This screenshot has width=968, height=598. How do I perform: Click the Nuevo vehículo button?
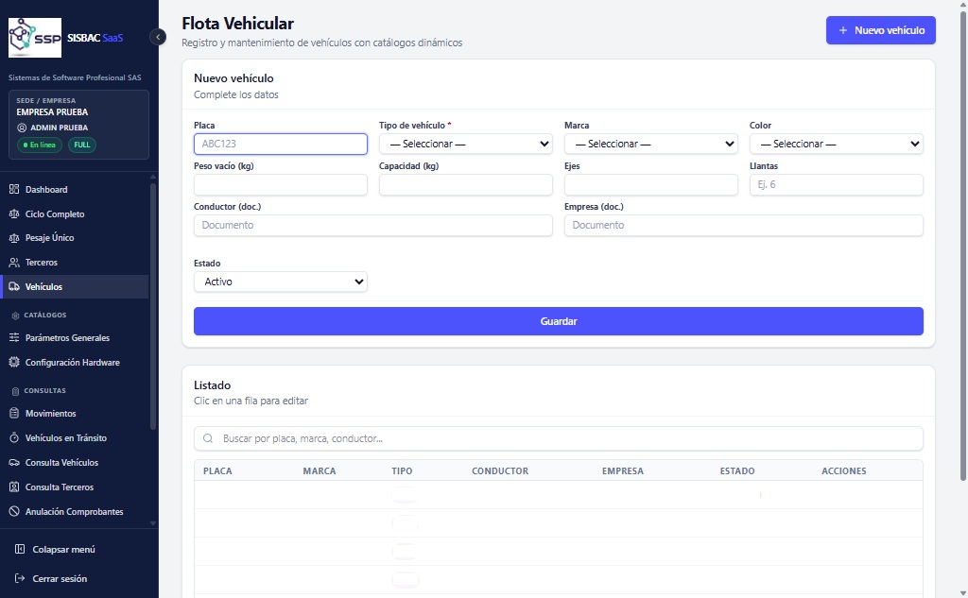(881, 30)
